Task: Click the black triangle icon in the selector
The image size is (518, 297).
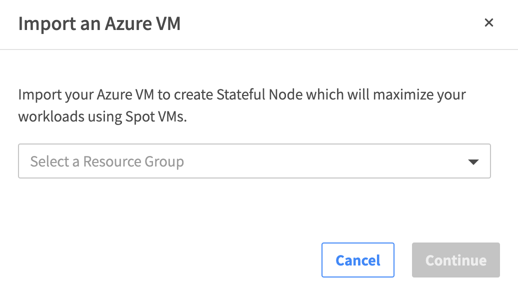Action: pyautogui.click(x=472, y=162)
